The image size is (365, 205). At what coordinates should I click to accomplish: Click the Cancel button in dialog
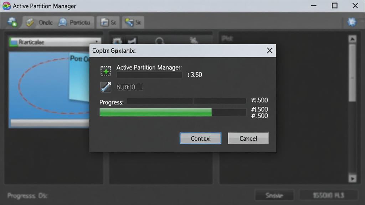(x=248, y=138)
